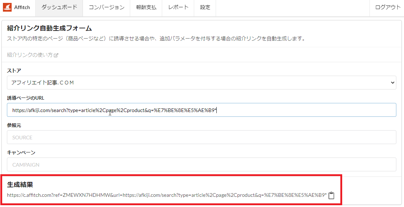This screenshot has height=207, width=404.
Task: Switch to the コンバージョン tab
Action: tap(106, 8)
